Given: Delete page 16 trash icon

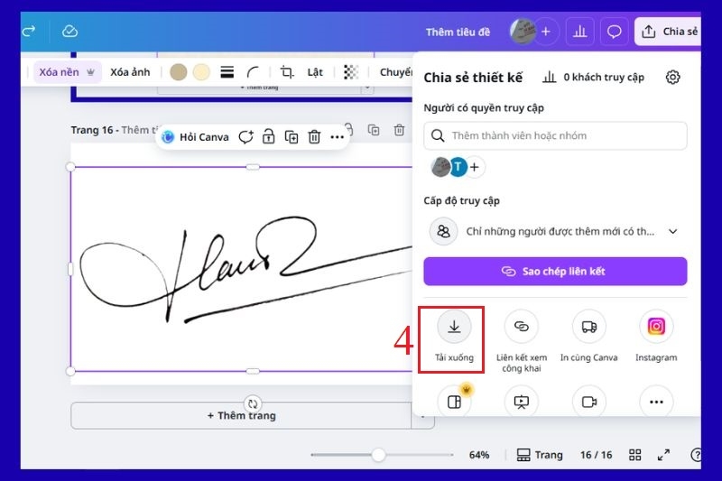Looking at the screenshot, I should click(x=399, y=130).
